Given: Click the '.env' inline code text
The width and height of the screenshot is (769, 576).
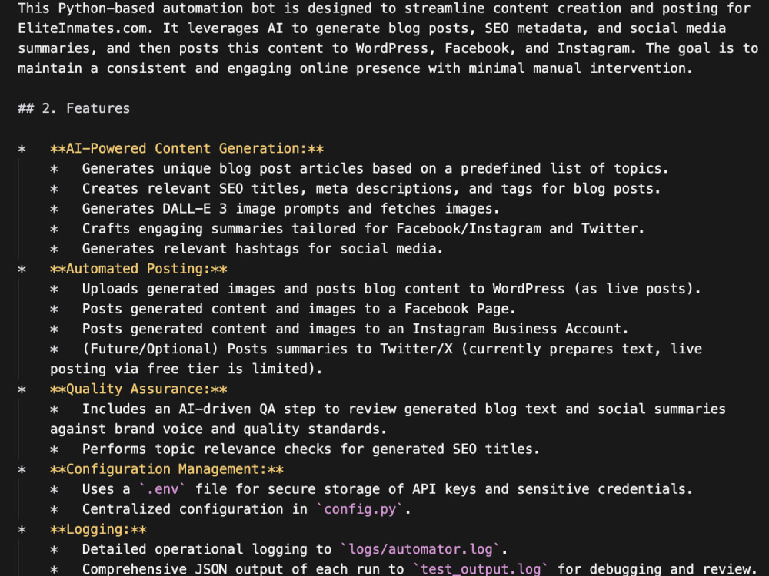Looking at the screenshot, I should tap(163, 490).
